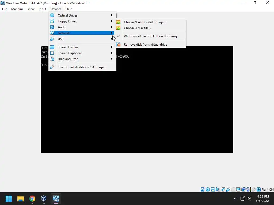Click network indicator in status bar

pyautogui.click(x=223, y=190)
